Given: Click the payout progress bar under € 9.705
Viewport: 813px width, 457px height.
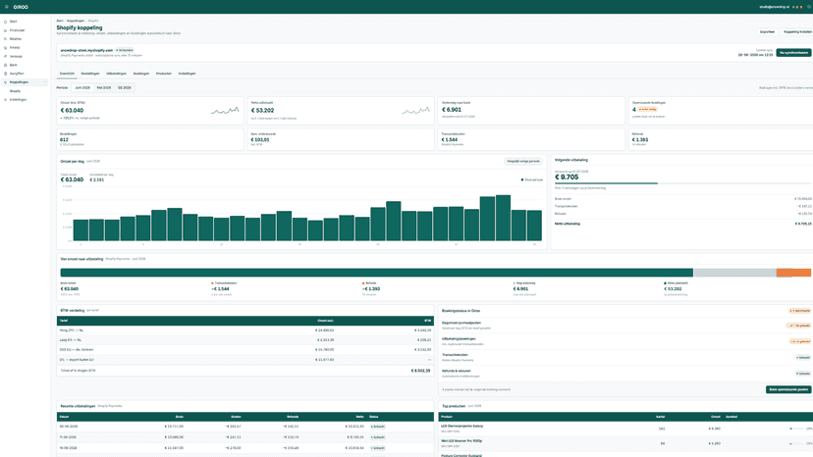Looking at the screenshot, I should [684, 183].
